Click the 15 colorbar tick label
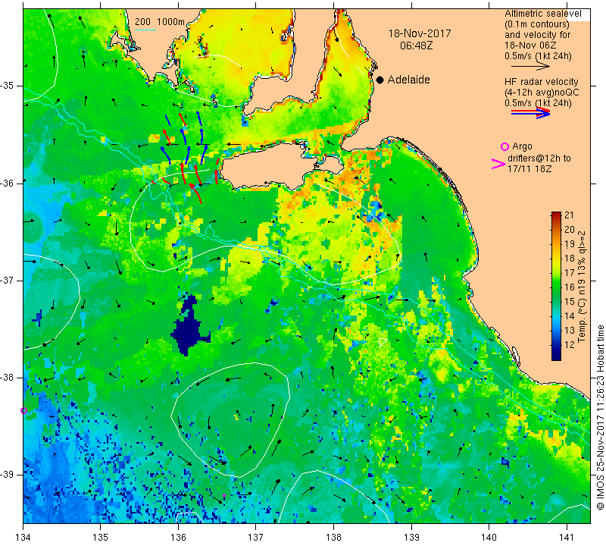Screen dimensions: 606x546 [570, 301]
